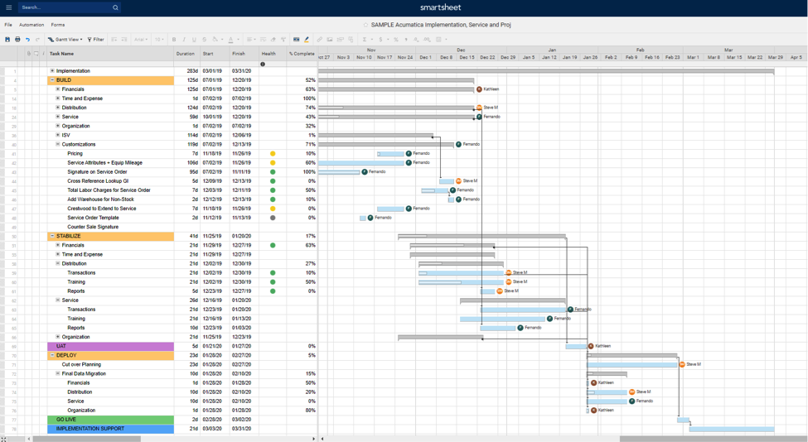This screenshot has width=808, height=442.
Task: Enable highlight changes pencil tool
Action: pos(307,39)
